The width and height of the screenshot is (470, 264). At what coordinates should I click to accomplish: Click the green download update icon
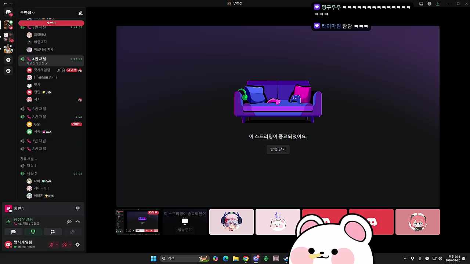tap(438, 4)
